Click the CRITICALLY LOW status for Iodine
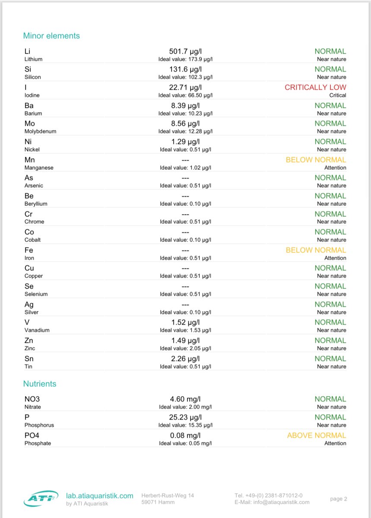Screen dimensions: 371x518 315,87
